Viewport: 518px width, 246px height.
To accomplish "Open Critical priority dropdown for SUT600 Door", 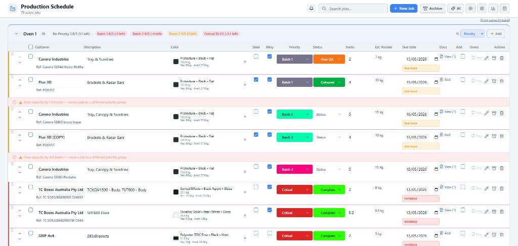I will point(294,213).
